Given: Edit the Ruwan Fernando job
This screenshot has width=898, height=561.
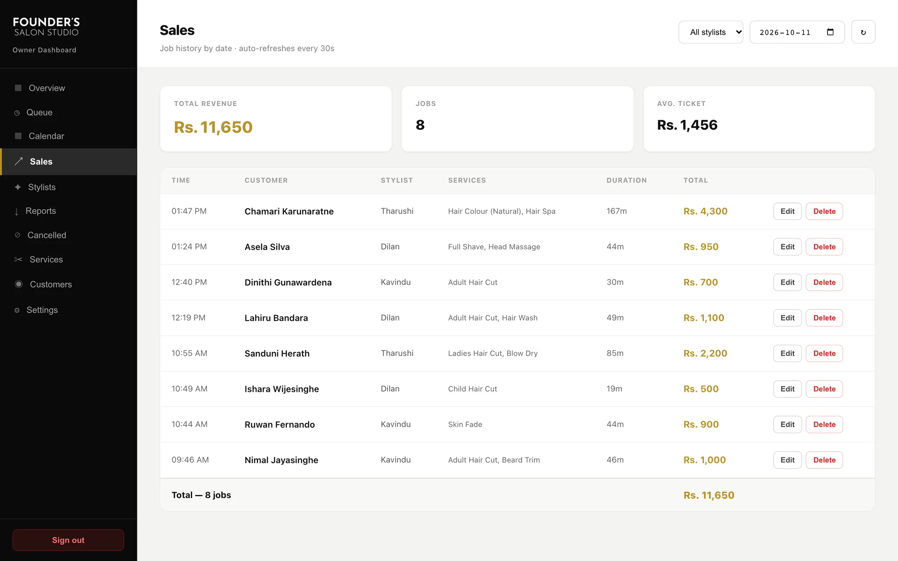Looking at the screenshot, I should pyautogui.click(x=787, y=424).
